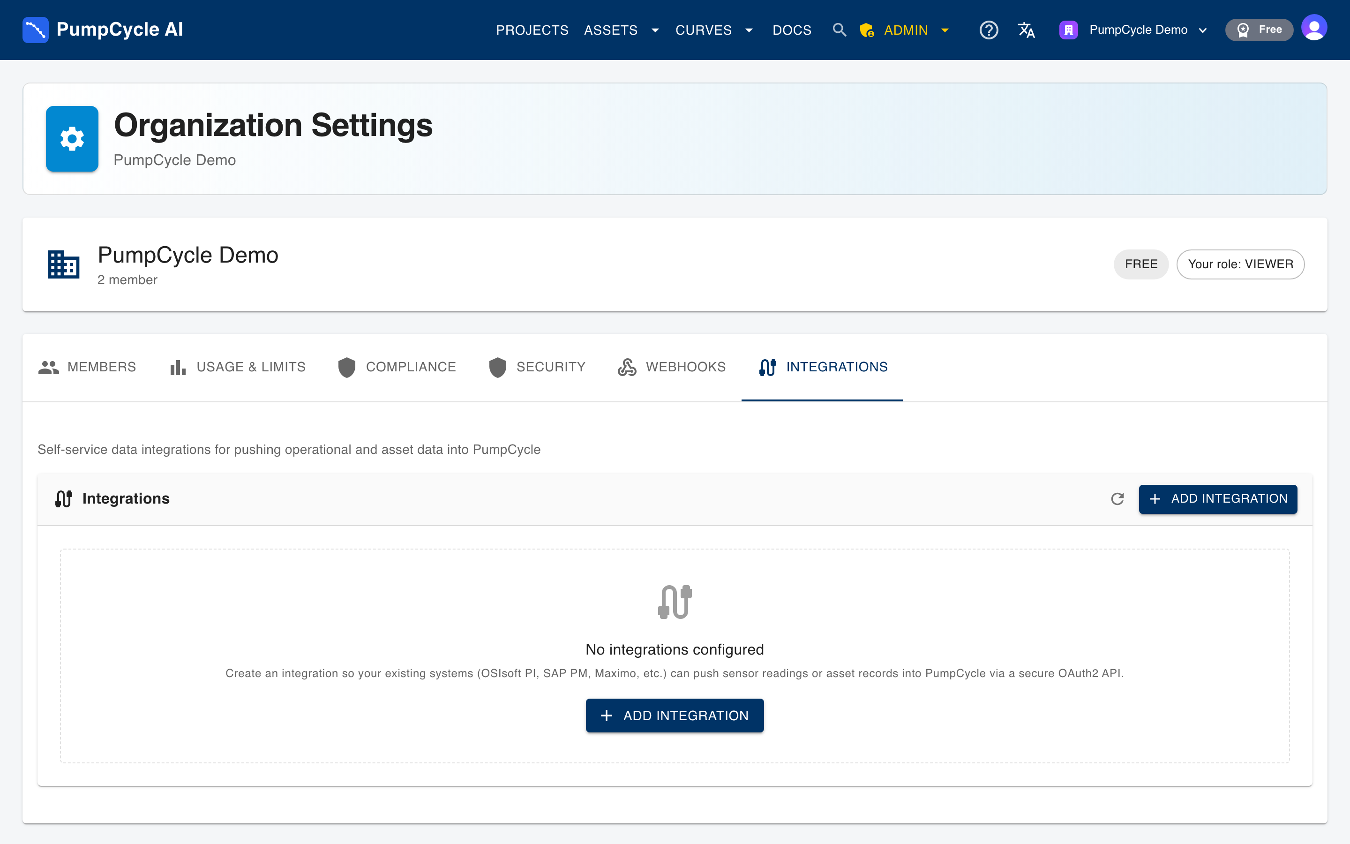Click the Free plan badge icon
Viewport: 1350px width, 844px height.
point(1243,30)
